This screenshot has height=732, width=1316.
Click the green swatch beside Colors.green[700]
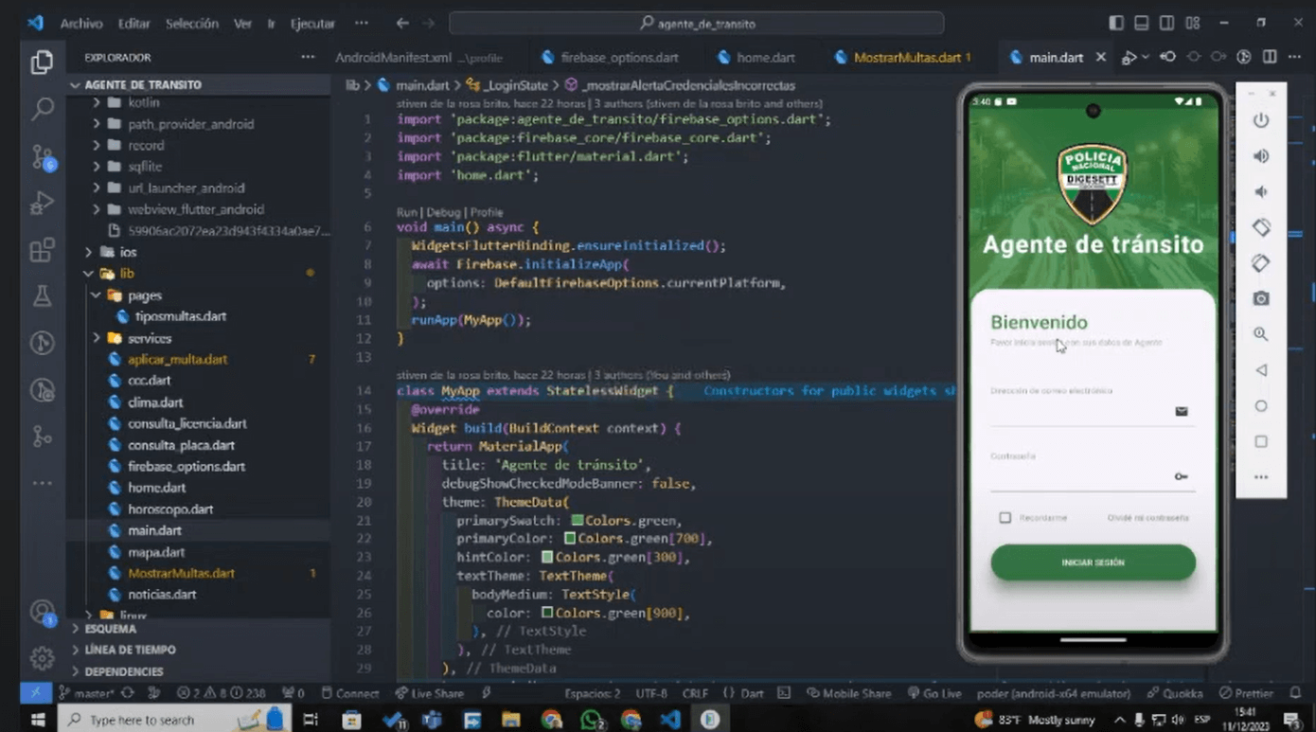point(570,539)
